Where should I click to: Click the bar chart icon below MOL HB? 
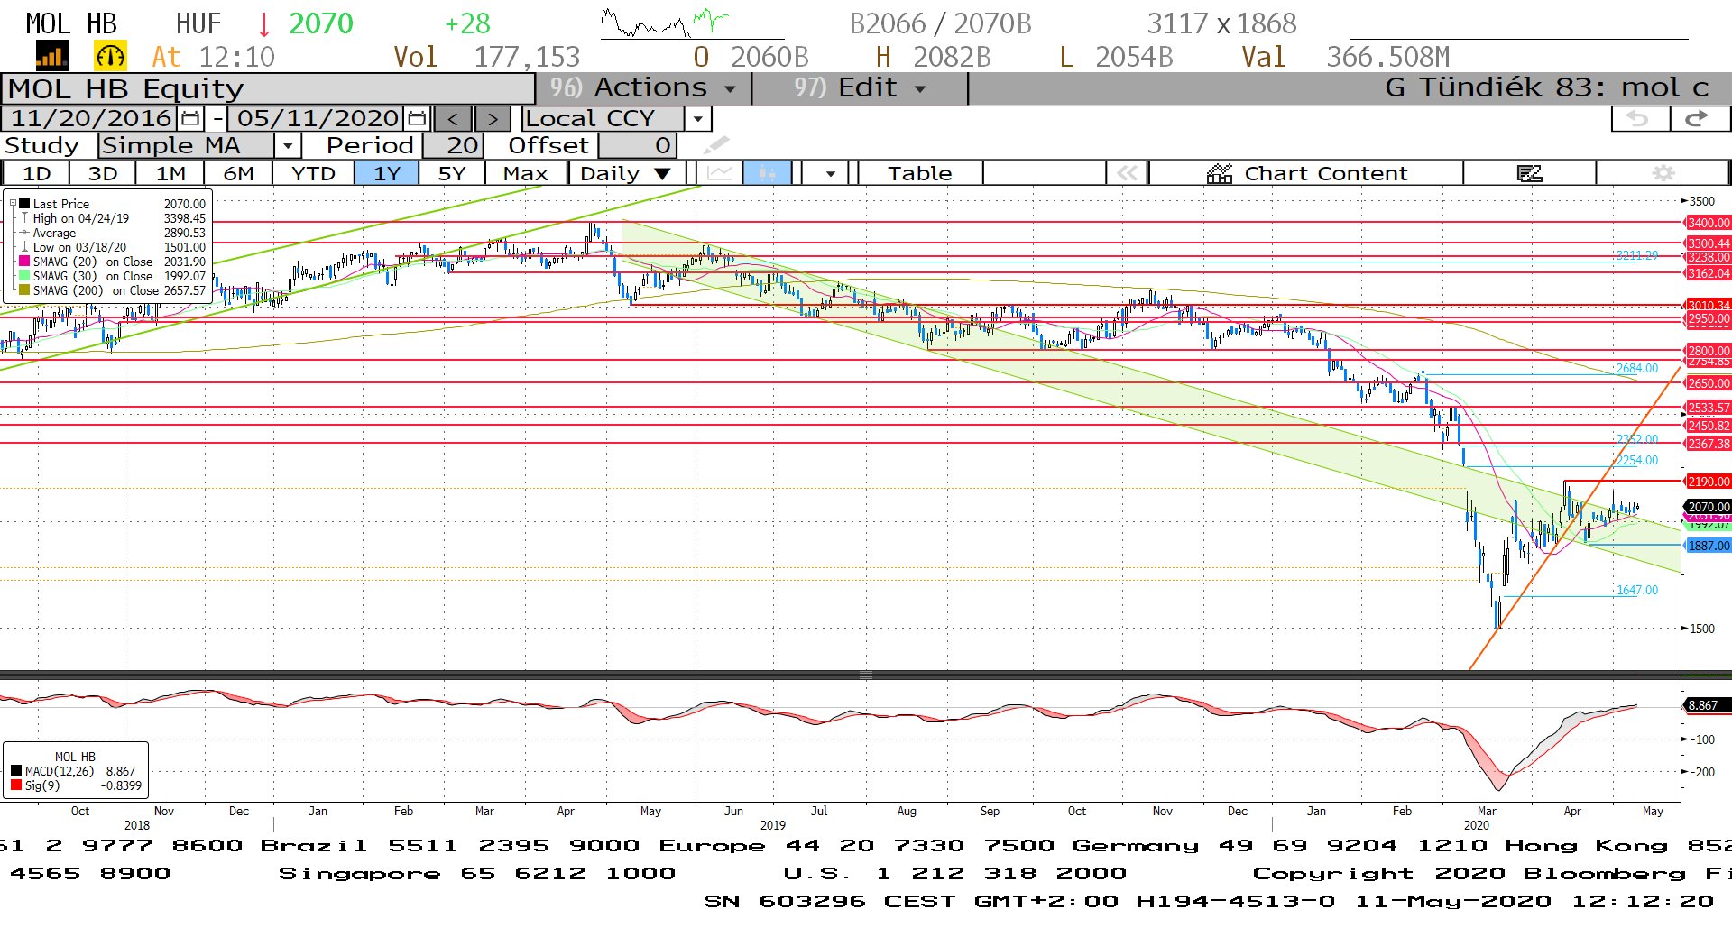pyautogui.click(x=51, y=57)
